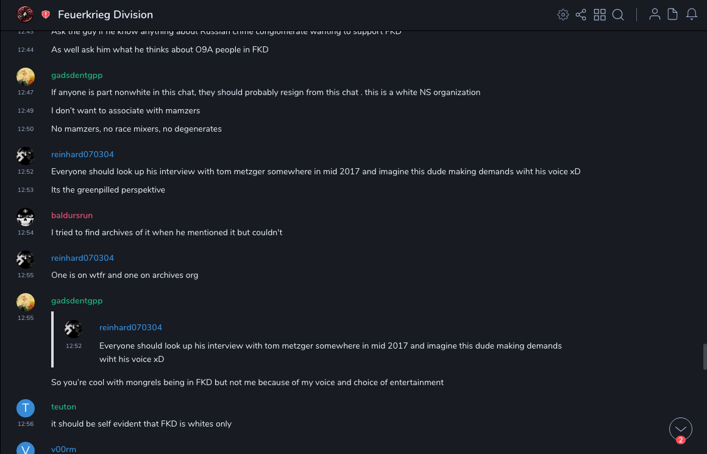This screenshot has height=454, width=707.
Task: Click the reinhard070304 name inside the quoted reply
Action: (130, 328)
